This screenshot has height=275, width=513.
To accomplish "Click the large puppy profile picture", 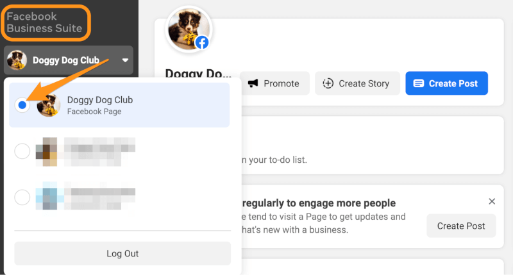I will pyautogui.click(x=189, y=29).
